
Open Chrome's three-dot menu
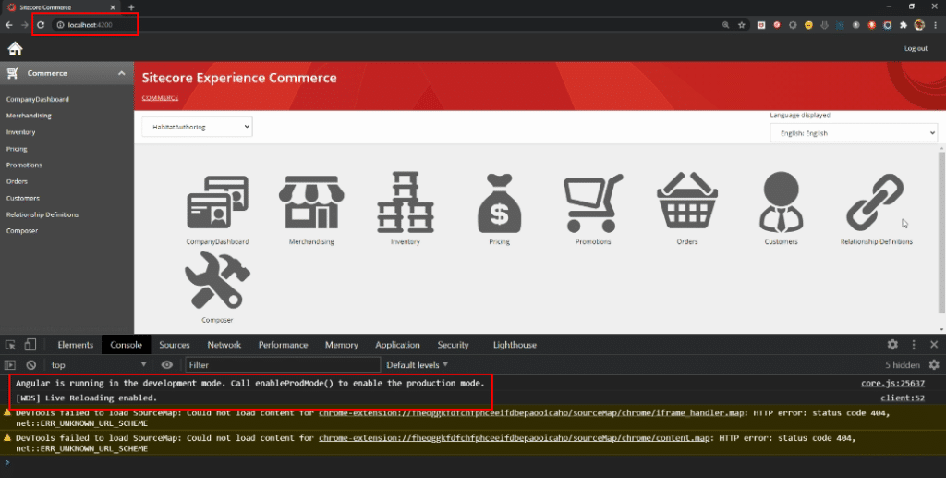coord(936,25)
